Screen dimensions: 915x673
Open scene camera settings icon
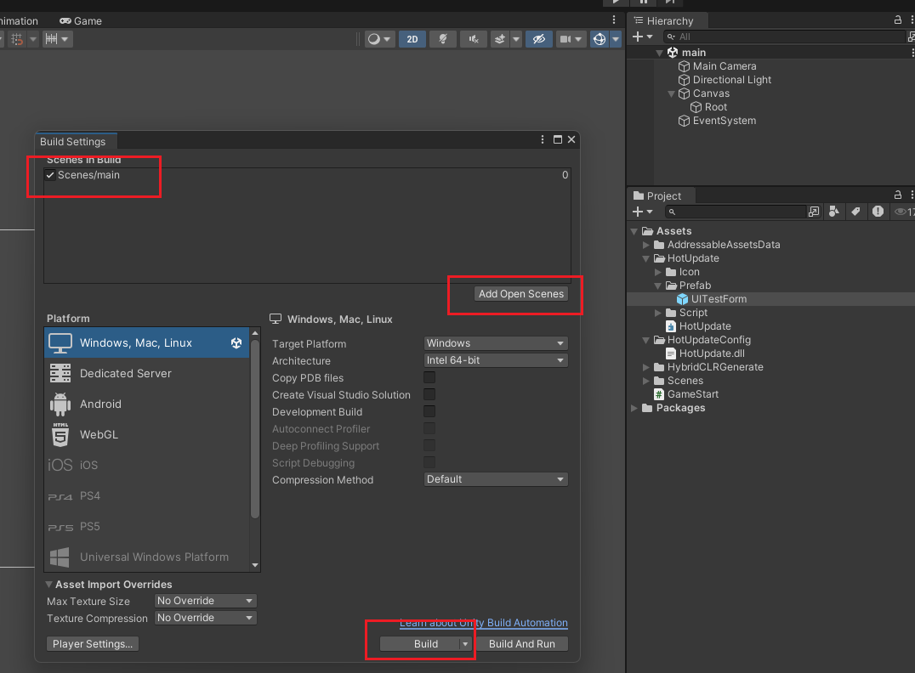pyautogui.click(x=565, y=39)
